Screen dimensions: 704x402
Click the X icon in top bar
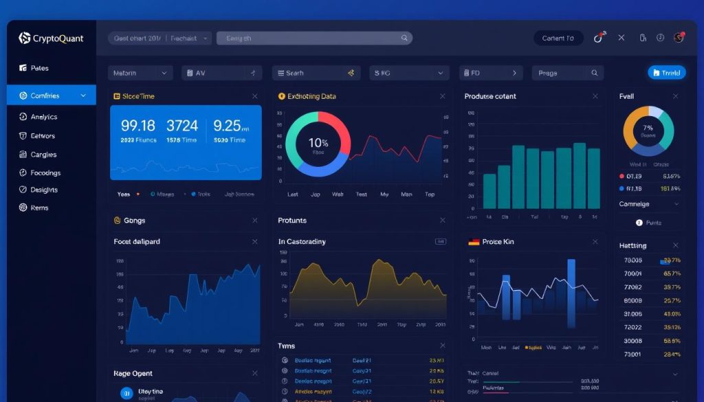(x=621, y=38)
